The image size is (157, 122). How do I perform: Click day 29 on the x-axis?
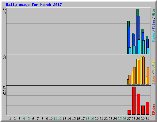pos(138,119)
